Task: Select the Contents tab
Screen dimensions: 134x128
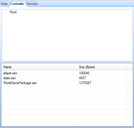Action: [x=17, y=4]
